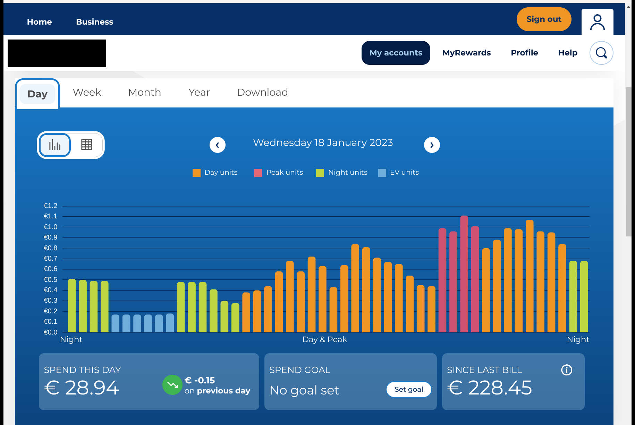The height and width of the screenshot is (425, 635).
Task: Toggle Night units legend swatch
Action: pos(320,173)
